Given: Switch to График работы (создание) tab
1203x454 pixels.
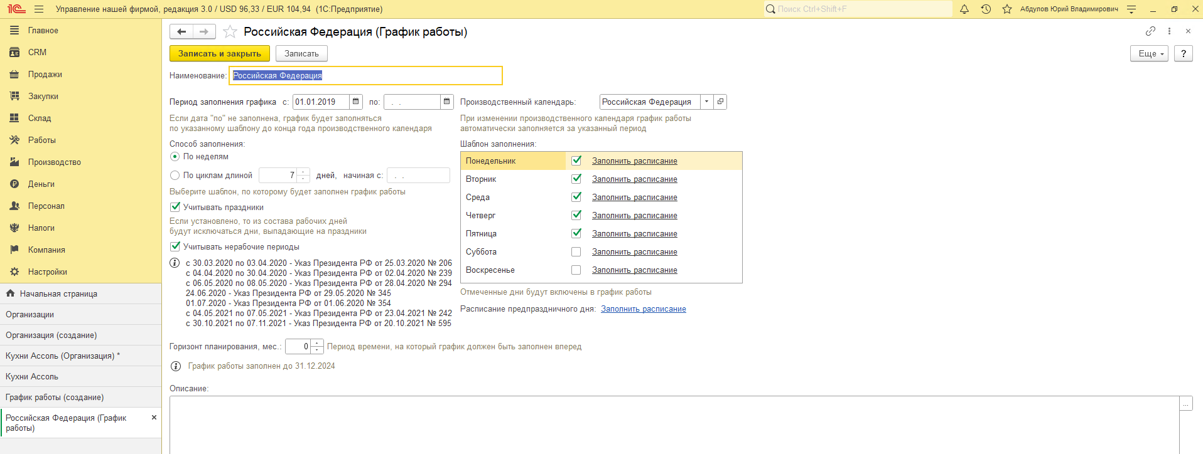Looking at the screenshot, I should pyautogui.click(x=80, y=397).
